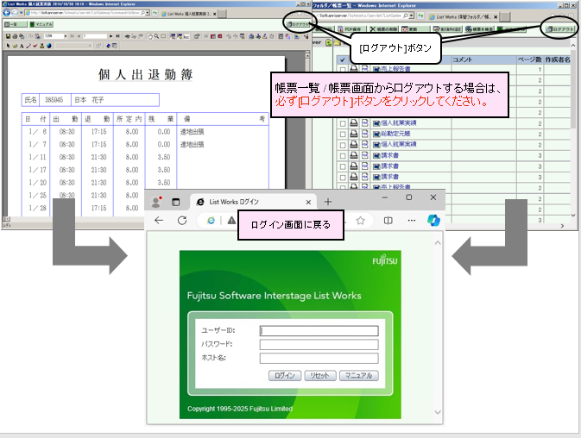This screenshot has height=438, width=581.
Task: Click the ページ数 column header in the list
Action: point(530,59)
